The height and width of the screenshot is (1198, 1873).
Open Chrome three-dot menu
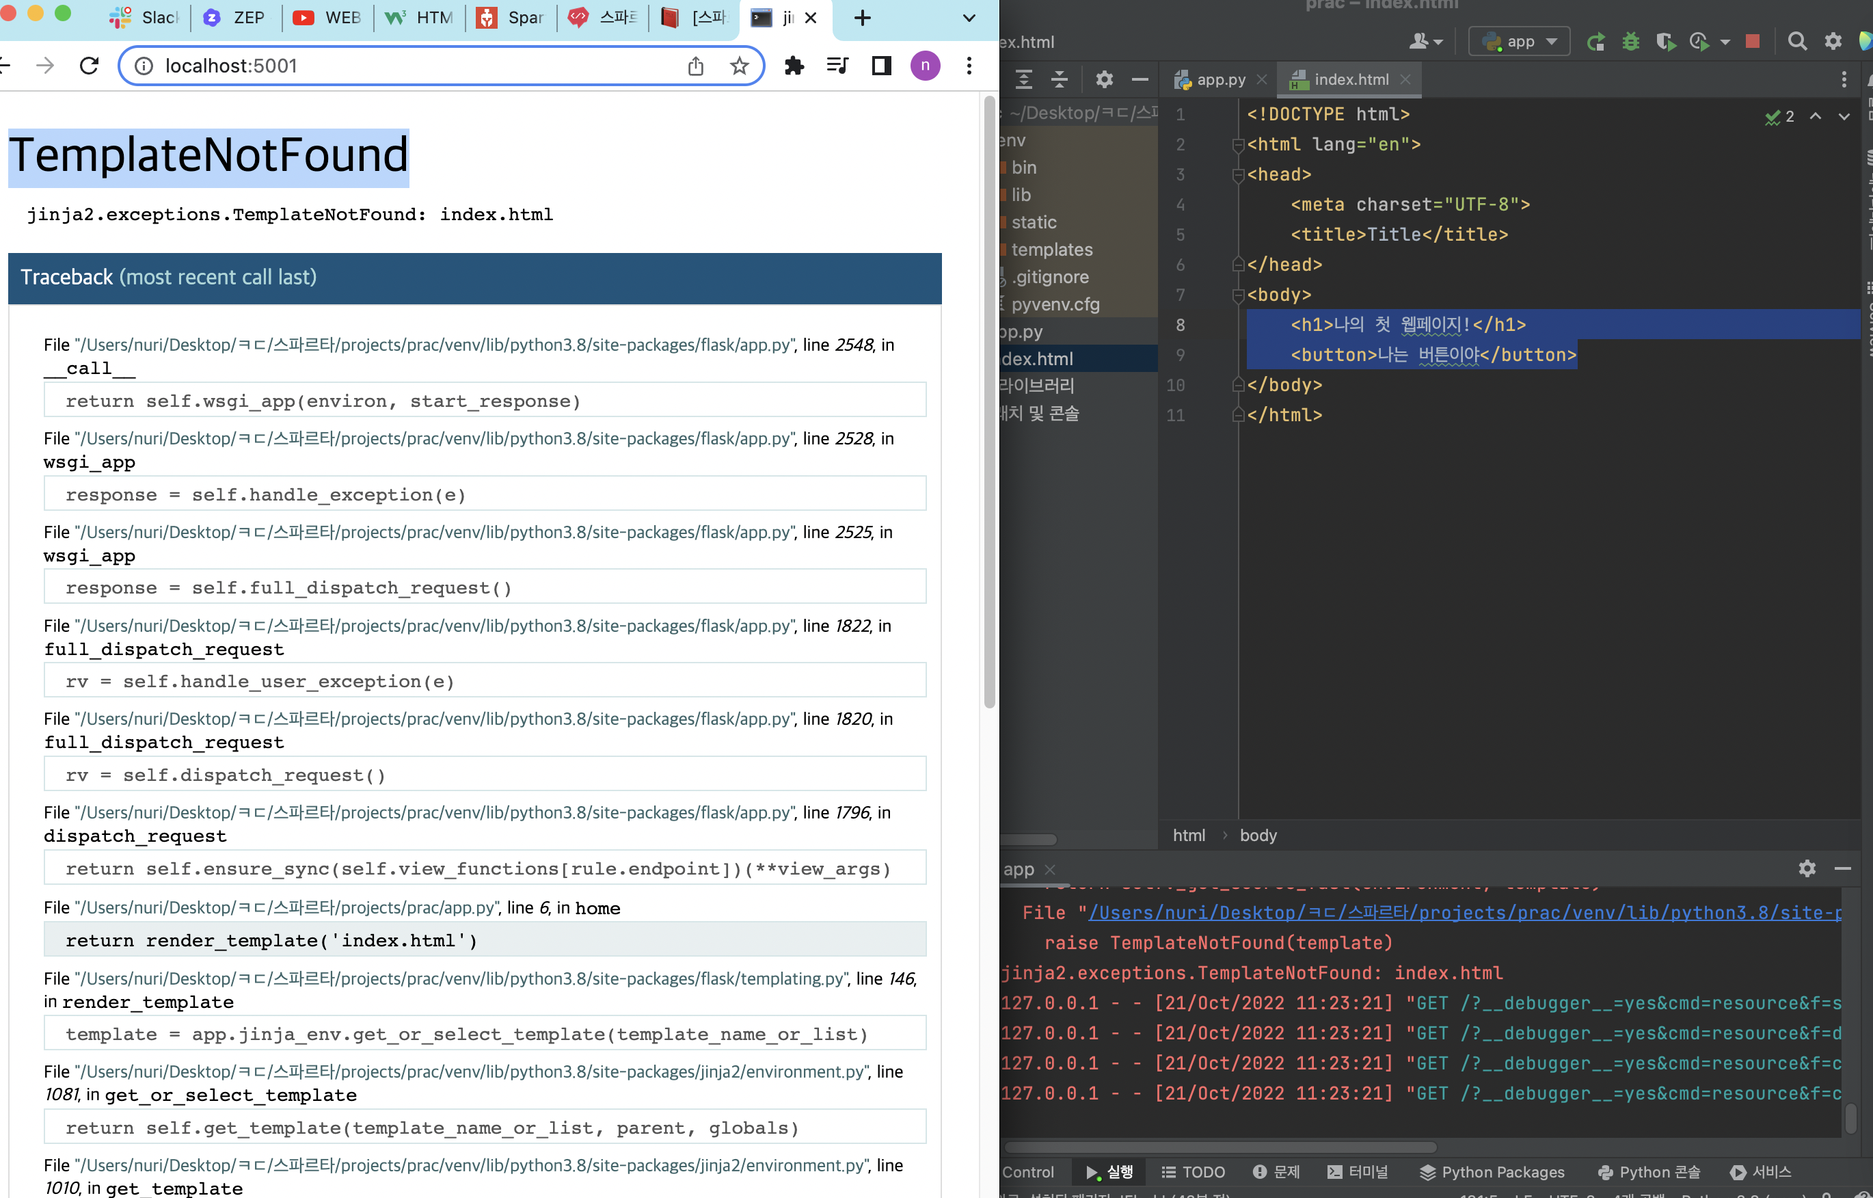pyautogui.click(x=969, y=66)
